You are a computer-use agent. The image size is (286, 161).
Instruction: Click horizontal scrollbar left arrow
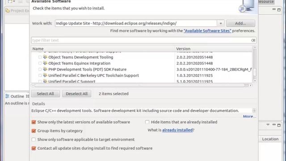(33, 85)
